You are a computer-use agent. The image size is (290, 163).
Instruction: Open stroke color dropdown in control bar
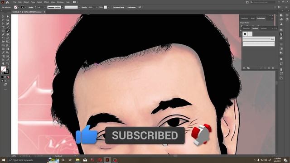[x=25, y=7]
